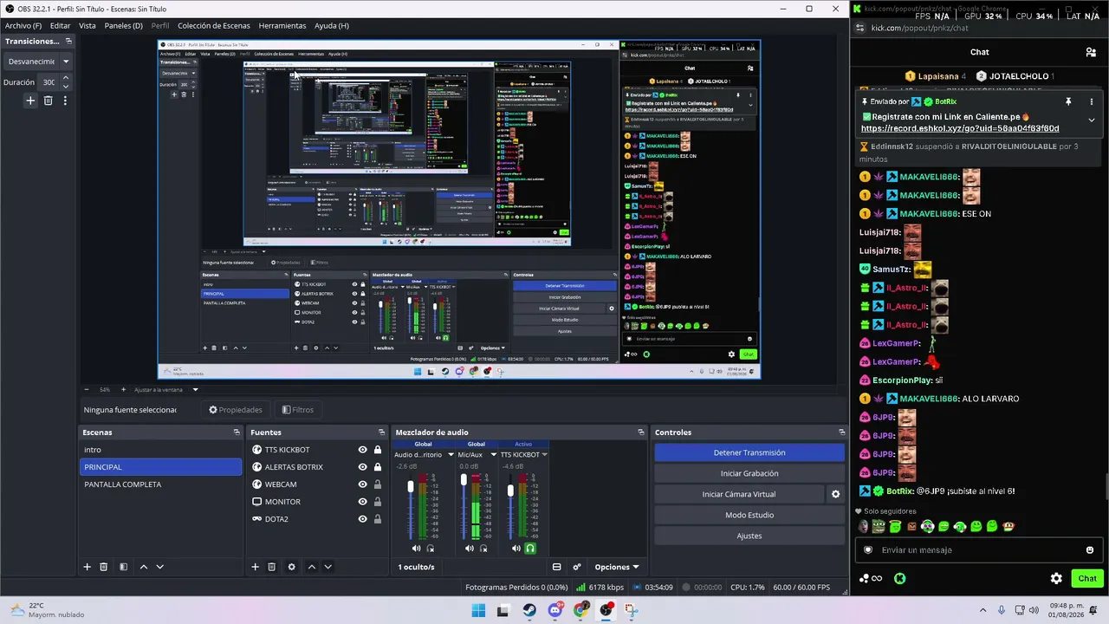Show hidden icons in the system tray
Image resolution: width=1109 pixels, height=624 pixels.
tap(983, 610)
